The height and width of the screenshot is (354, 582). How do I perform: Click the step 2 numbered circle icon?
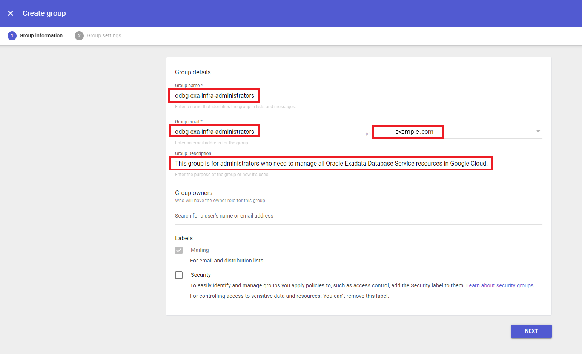(79, 35)
